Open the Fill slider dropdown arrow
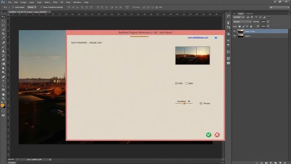The height and width of the screenshot is (164, 291). point(268,26)
